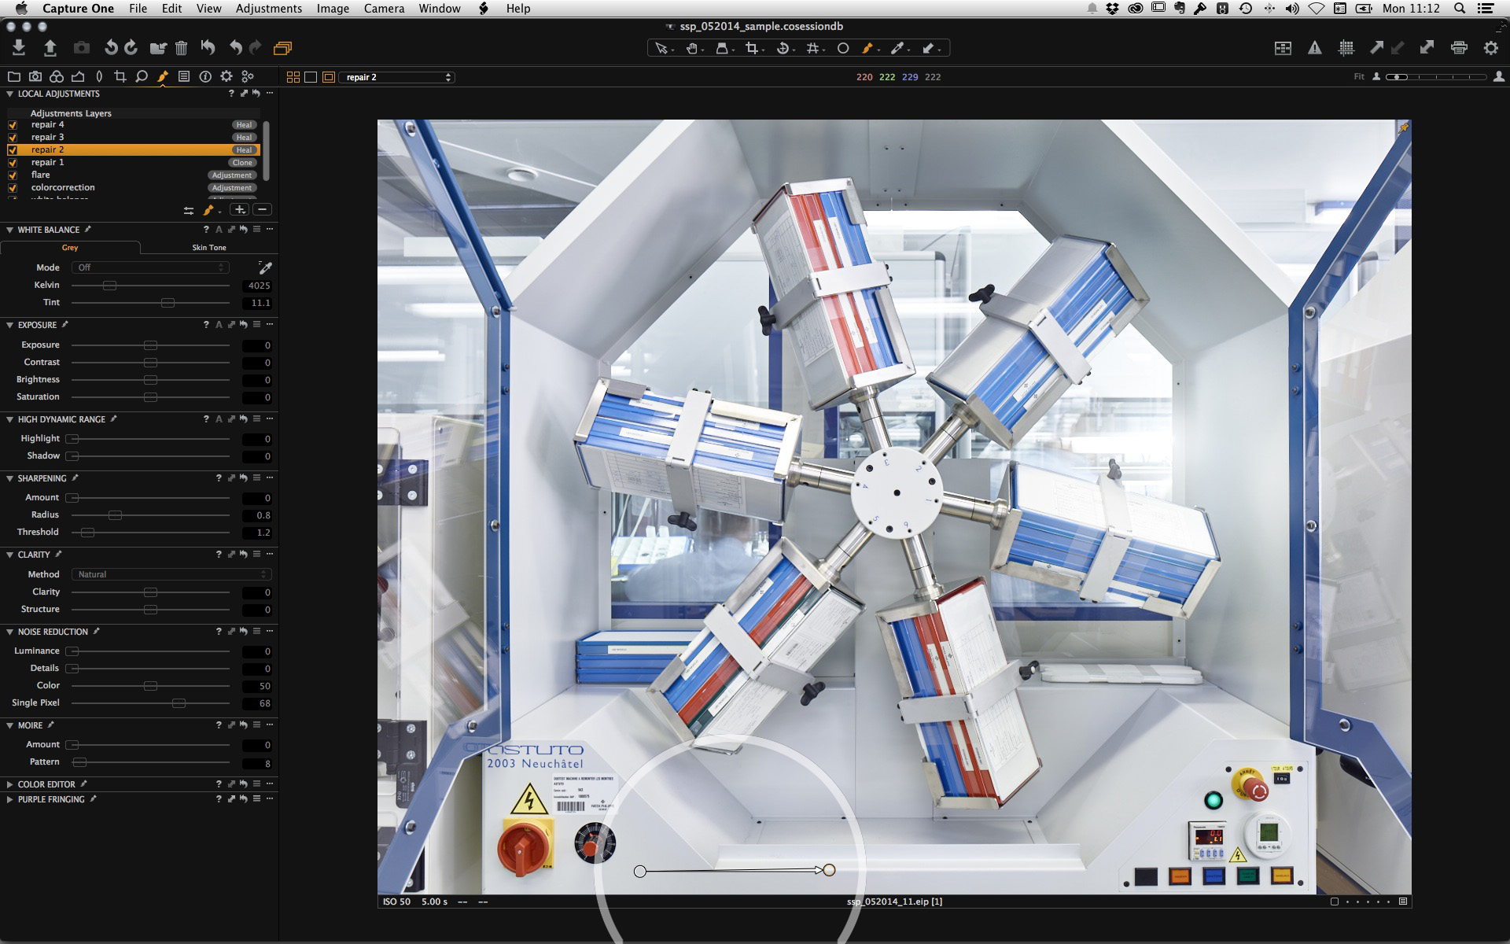Toggle visibility checkbox for repair 3 layer
Image resolution: width=1510 pixels, height=944 pixels.
point(13,138)
